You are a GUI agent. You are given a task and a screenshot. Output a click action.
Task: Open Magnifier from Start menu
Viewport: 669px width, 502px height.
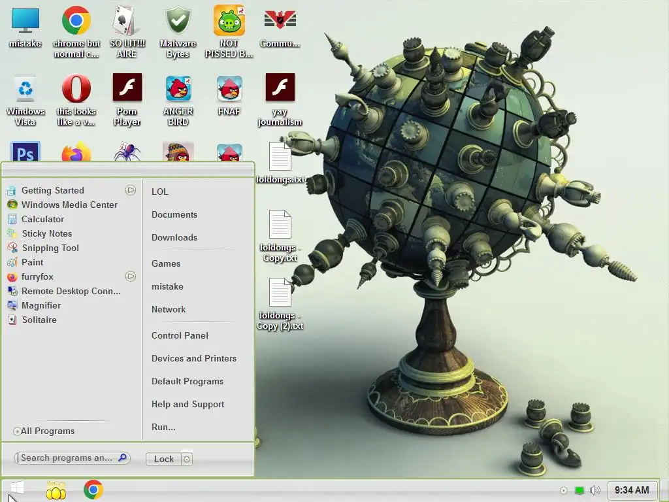pos(72,305)
